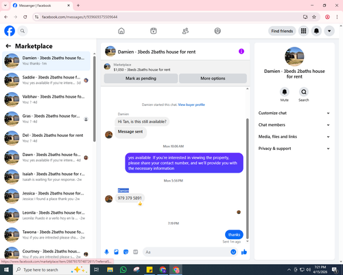Attach a photo file icon
The height and width of the screenshot is (275, 343).
tap(116, 252)
